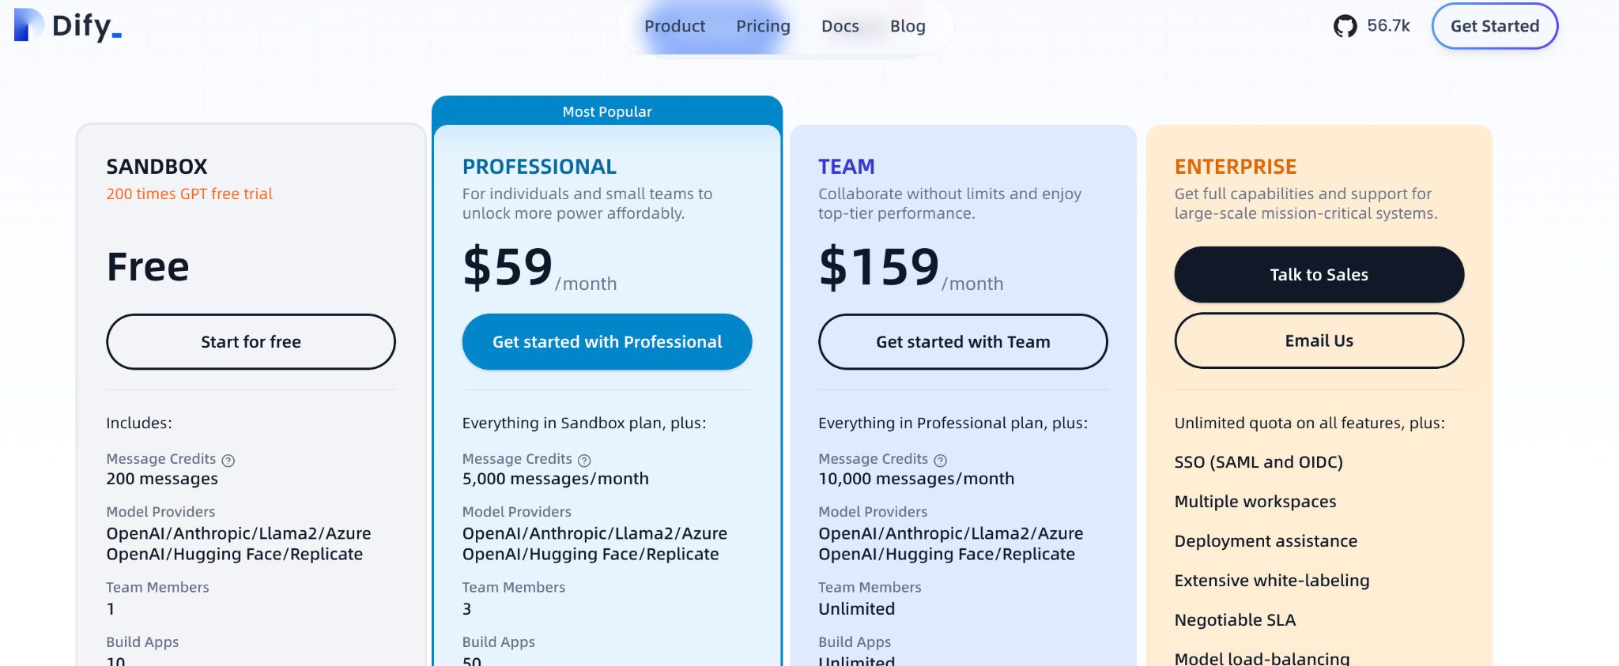
Task: Click the Email Us button
Action: pos(1319,341)
